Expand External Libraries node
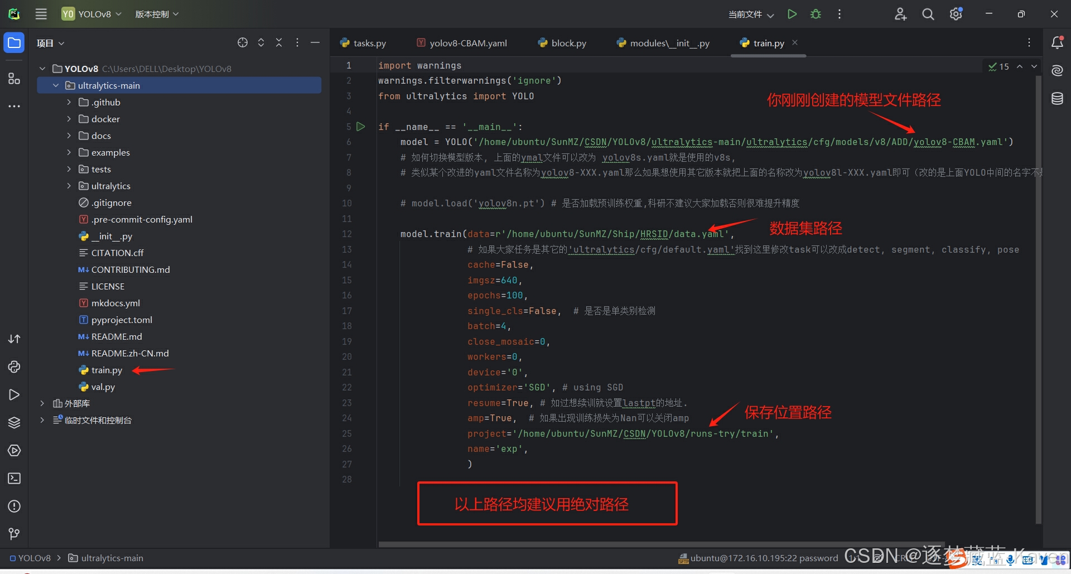Viewport: 1071px width, 574px height. coord(42,403)
